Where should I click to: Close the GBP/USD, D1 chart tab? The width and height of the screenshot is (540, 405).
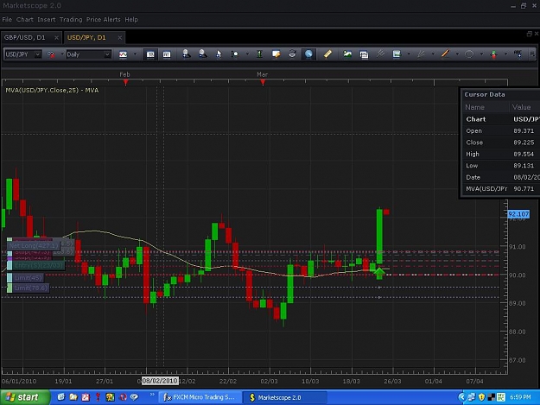56,37
